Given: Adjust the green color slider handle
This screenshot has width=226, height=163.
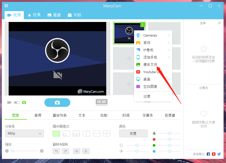Looking at the screenshot, I should coord(170,145).
